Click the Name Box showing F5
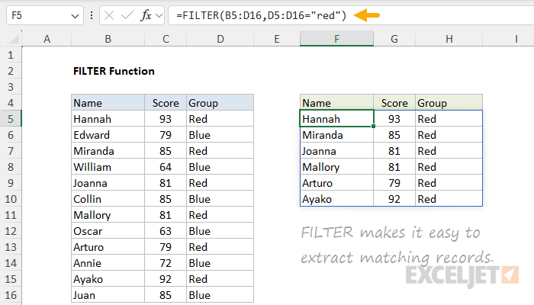 [x=44, y=15]
